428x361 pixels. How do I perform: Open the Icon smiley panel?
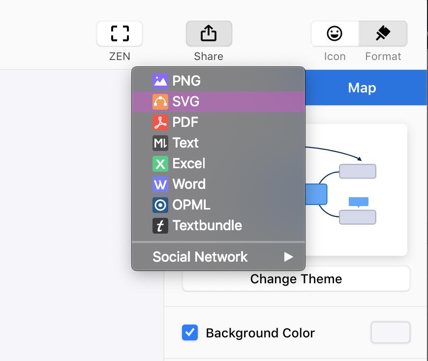[335, 33]
